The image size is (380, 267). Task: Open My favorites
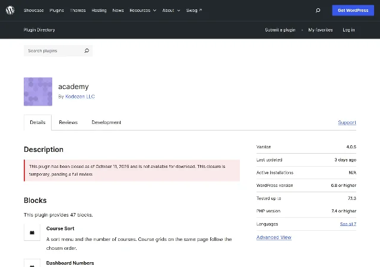point(321,30)
